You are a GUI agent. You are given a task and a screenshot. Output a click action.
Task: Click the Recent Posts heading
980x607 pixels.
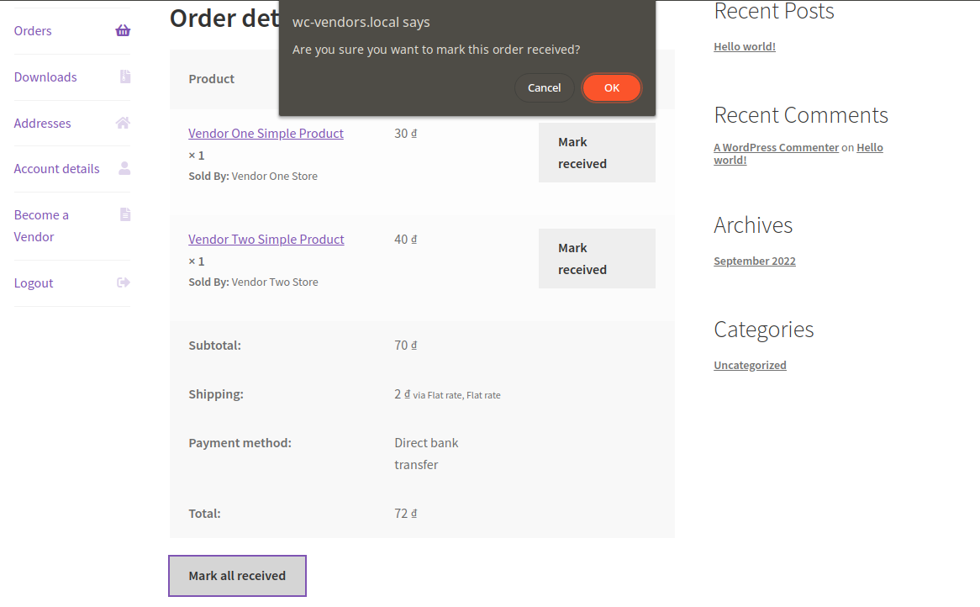point(774,11)
